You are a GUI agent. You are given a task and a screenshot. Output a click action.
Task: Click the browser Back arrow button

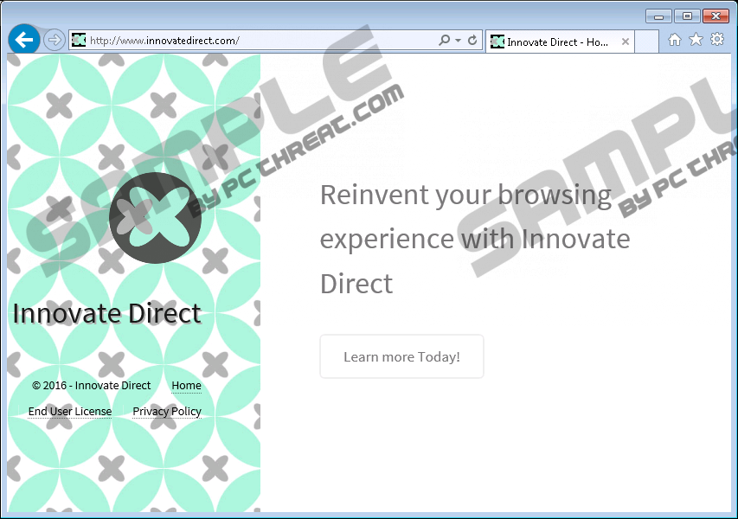point(23,40)
